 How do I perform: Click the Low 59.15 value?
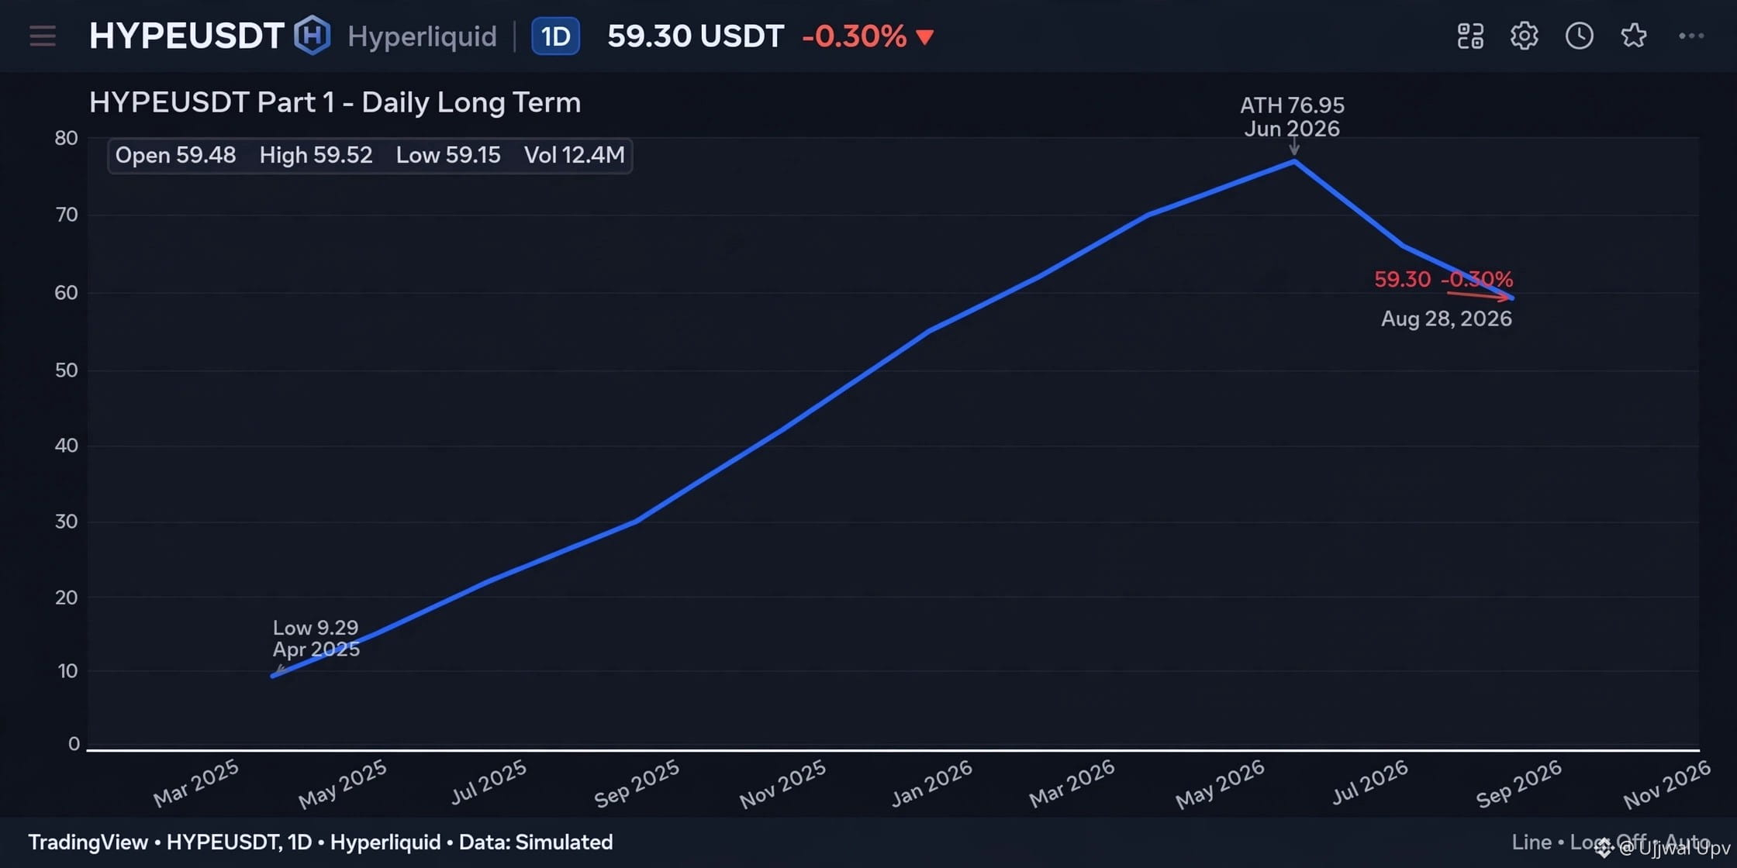pyautogui.click(x=448, y=155)
